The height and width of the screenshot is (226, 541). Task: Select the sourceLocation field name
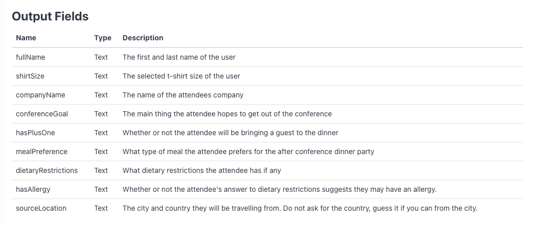tap(41, 209)
